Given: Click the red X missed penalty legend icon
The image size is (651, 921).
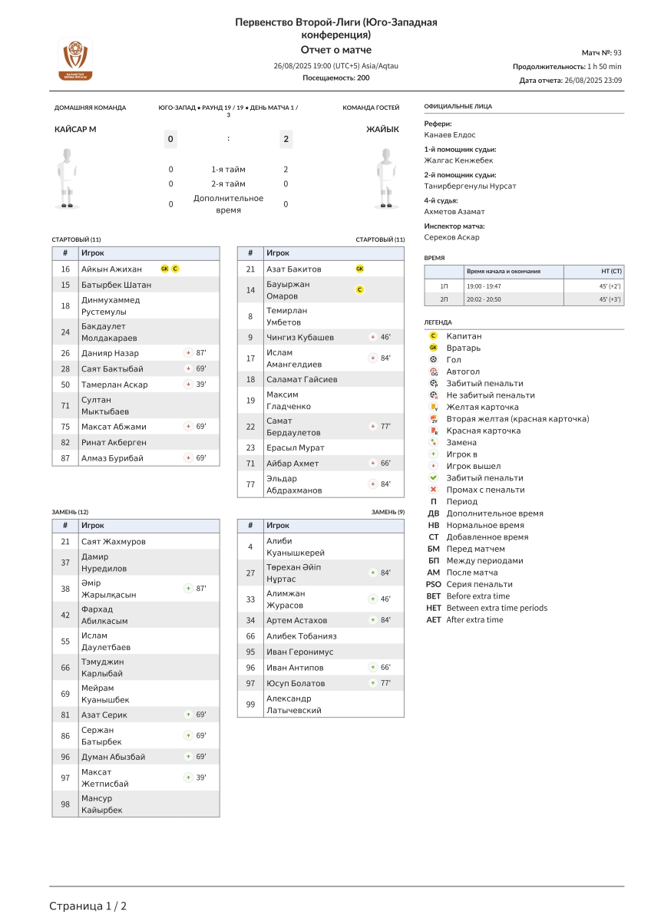Looking at the screenshot, I should tap(433, 490).
